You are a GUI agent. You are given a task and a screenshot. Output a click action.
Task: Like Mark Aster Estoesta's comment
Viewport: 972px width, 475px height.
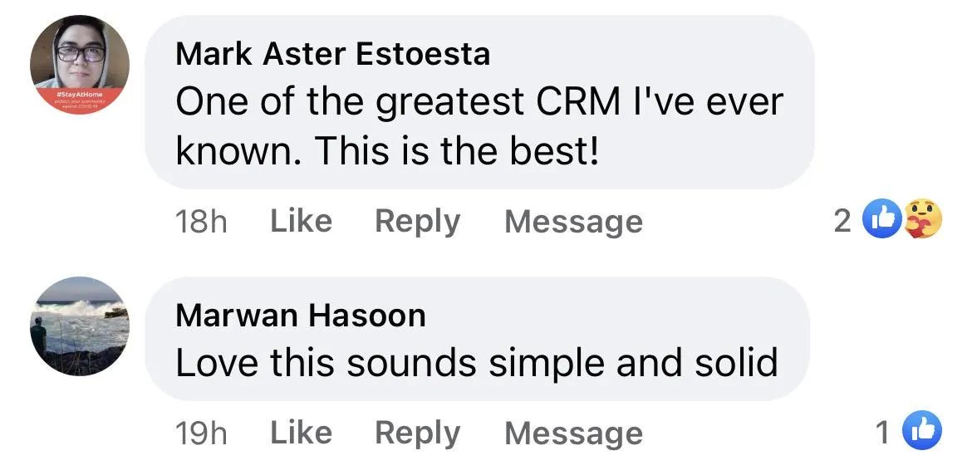coord(302,221)
